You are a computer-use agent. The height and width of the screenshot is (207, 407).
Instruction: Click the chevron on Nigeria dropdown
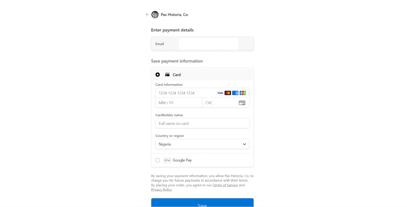point(244,144)
